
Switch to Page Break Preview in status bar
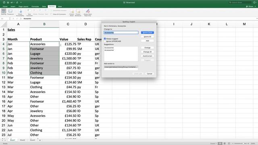point(229,143)
